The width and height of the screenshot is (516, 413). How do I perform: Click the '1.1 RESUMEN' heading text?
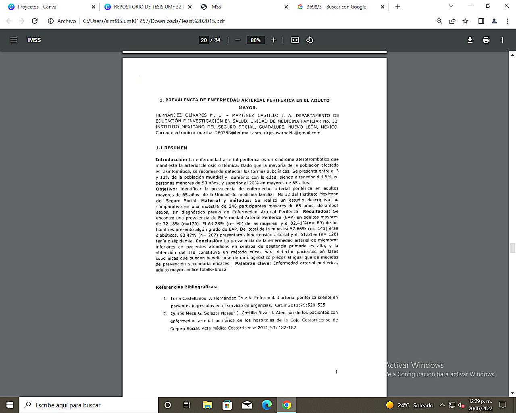coord(171,148)
